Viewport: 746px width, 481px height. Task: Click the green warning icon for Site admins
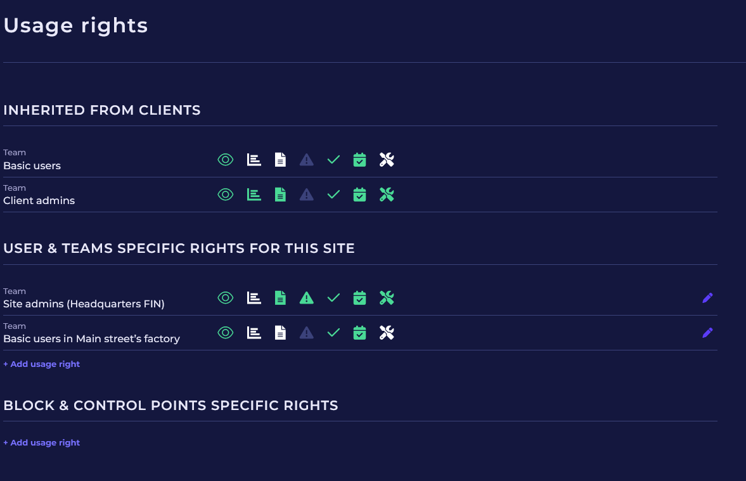coord(307,298)
